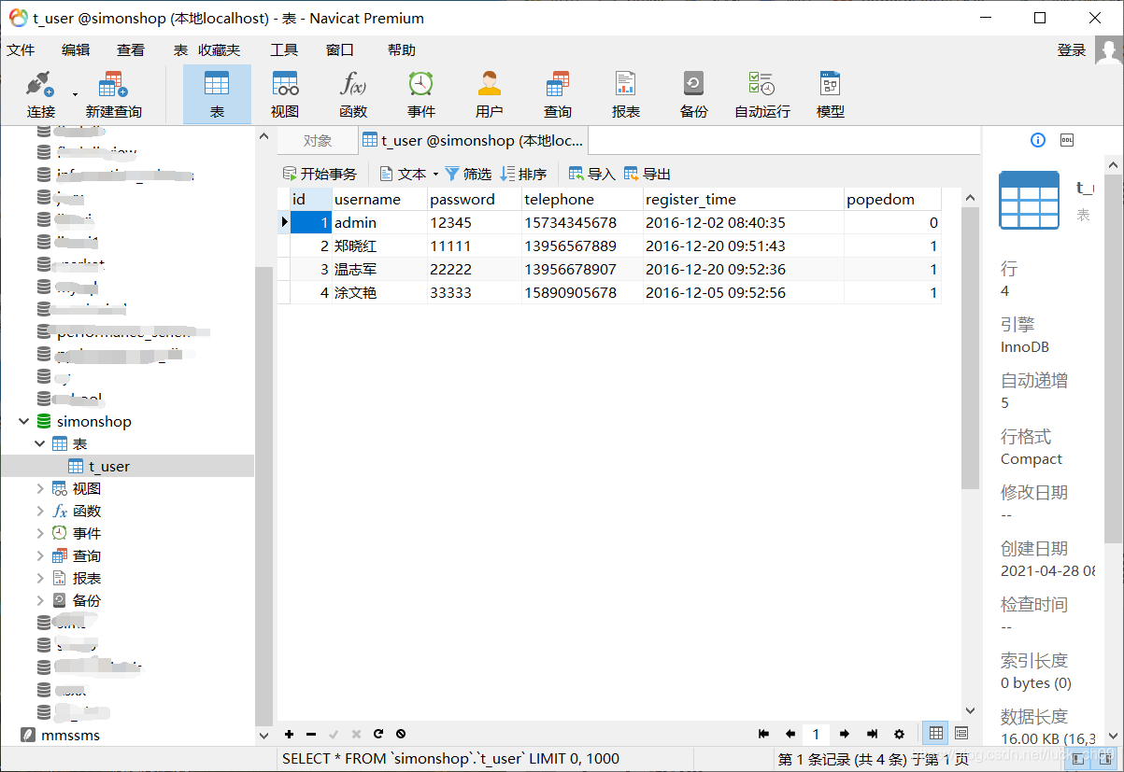The image size is (1124, 772).
Task: Click the username column header
Action: click(x=379, y=199)
